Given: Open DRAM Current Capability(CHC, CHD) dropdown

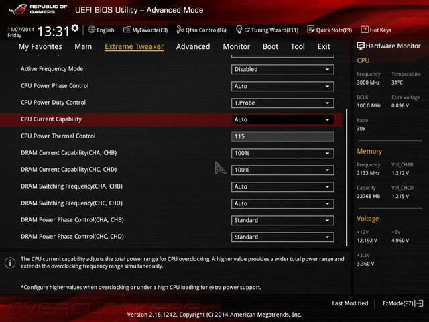Looking at the screenshot, I should pos(282,170).
